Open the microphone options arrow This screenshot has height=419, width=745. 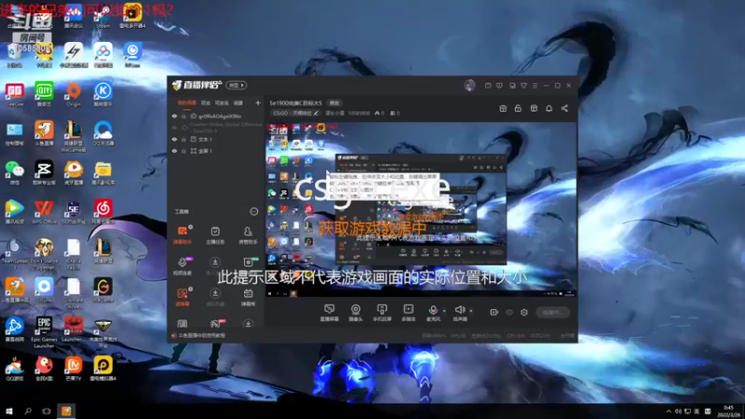444,311
